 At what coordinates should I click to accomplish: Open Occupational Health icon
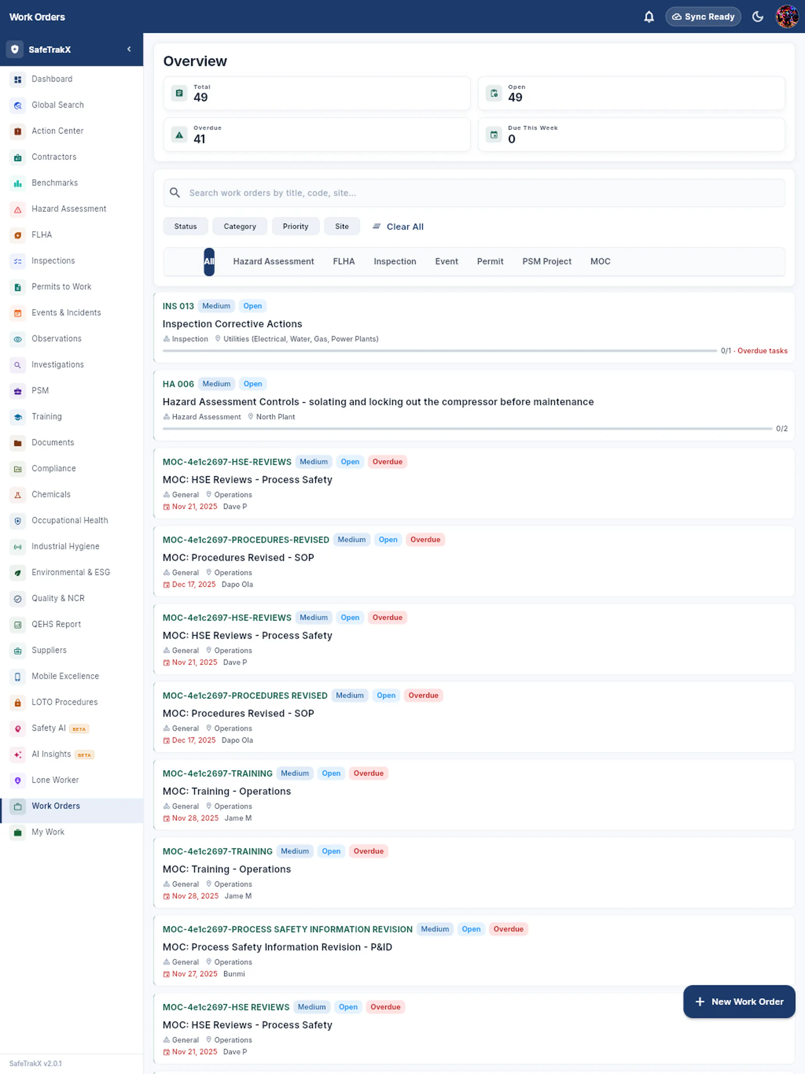coord(18,521)
